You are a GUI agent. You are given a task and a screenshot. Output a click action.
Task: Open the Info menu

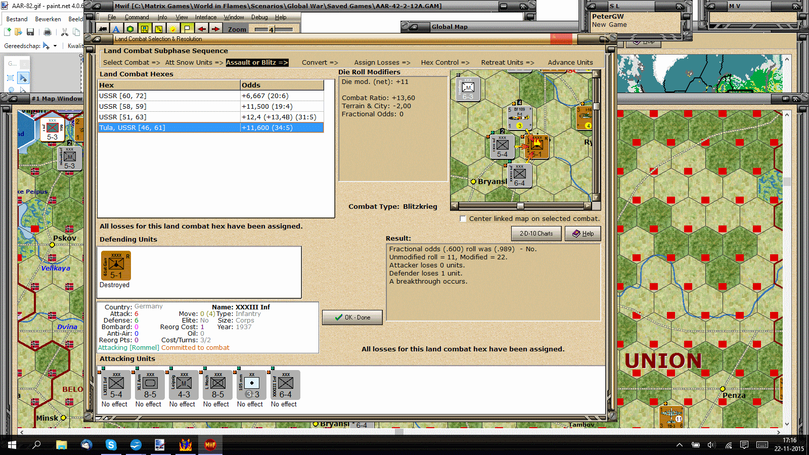point(162,17)
